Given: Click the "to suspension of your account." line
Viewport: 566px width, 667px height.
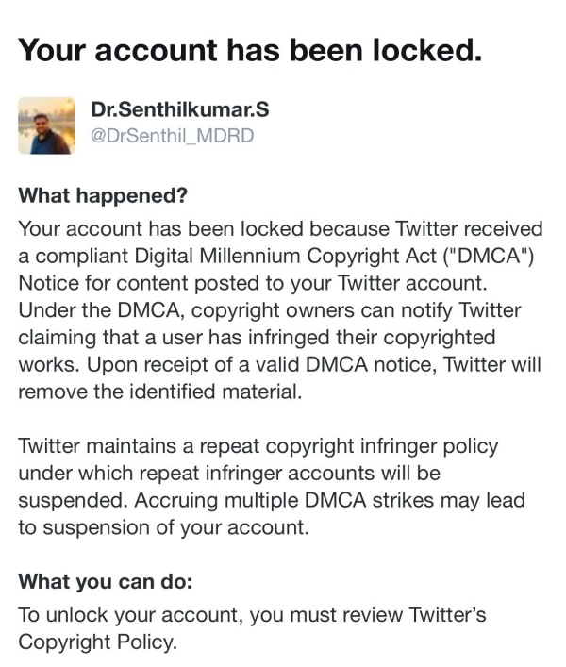Looking at the screenshot, I should click(x=163, y=528).
